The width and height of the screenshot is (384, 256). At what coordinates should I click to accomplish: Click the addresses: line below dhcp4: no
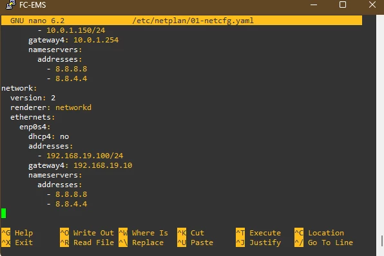[x=51, y=146]
